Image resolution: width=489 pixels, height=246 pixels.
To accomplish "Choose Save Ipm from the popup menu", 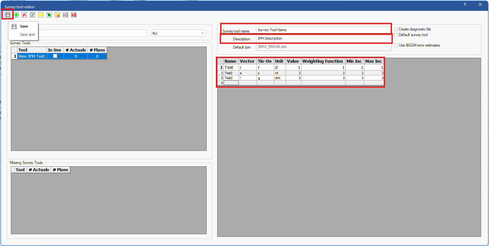I will [27, 34].
